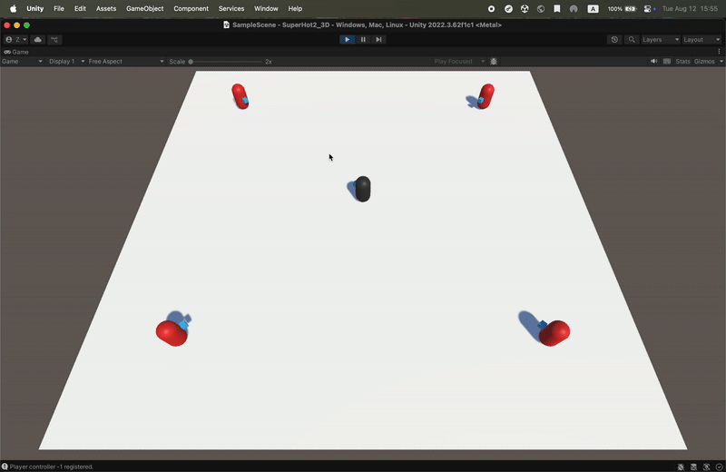Click the editor search magnifier icon

click(632, 40)
